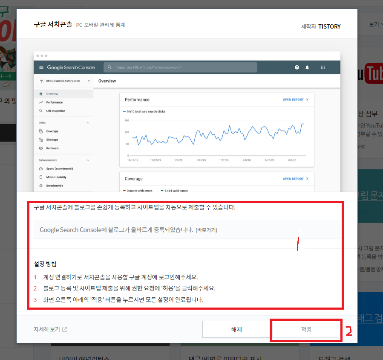Image resolution: width=383 pixels, height=360 pixels.
Task: Click the URL inspection magnifier icon
Action: 41,111
